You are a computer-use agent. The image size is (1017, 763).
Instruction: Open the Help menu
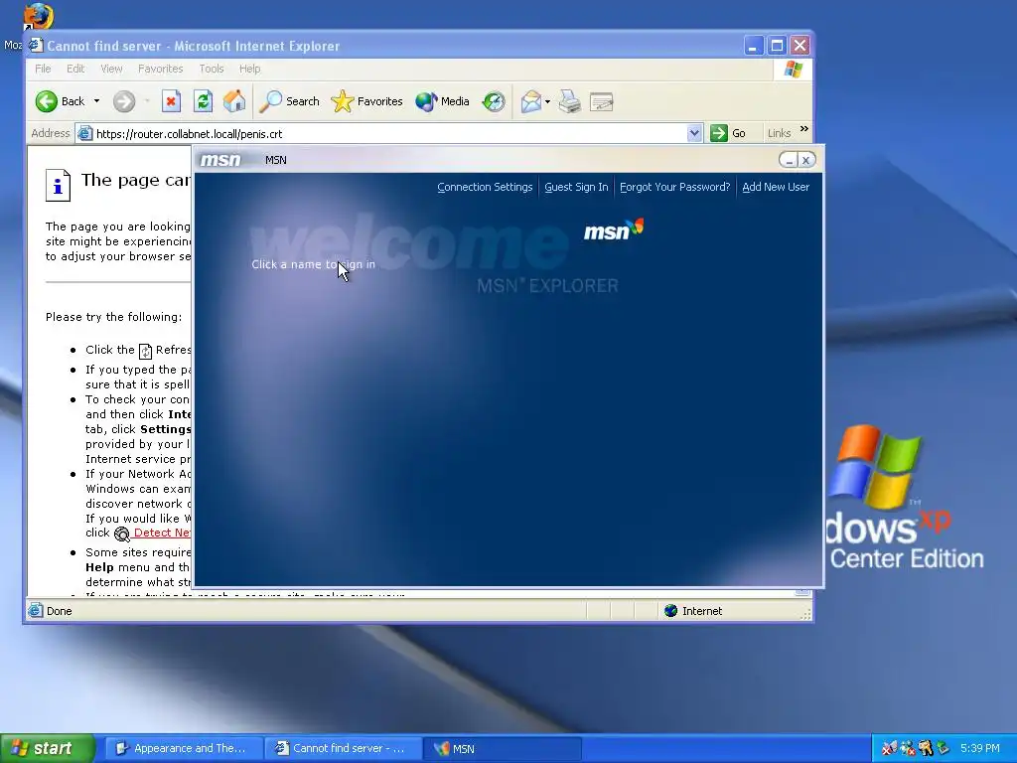[x=249, y=69]
